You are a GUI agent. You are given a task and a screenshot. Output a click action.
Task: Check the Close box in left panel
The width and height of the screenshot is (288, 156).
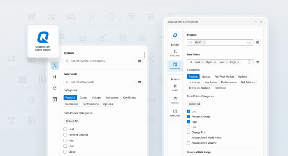(65, 151)
